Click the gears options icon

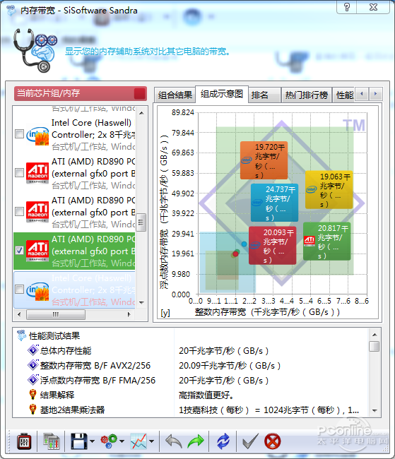point(109,441)
